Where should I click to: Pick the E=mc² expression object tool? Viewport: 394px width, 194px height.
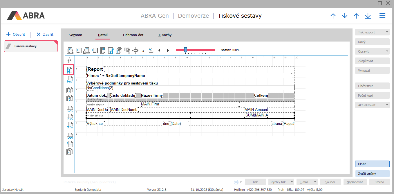pos(69,80)
